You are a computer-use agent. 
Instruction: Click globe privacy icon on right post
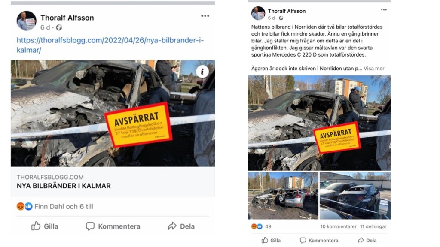click(281, 18)
